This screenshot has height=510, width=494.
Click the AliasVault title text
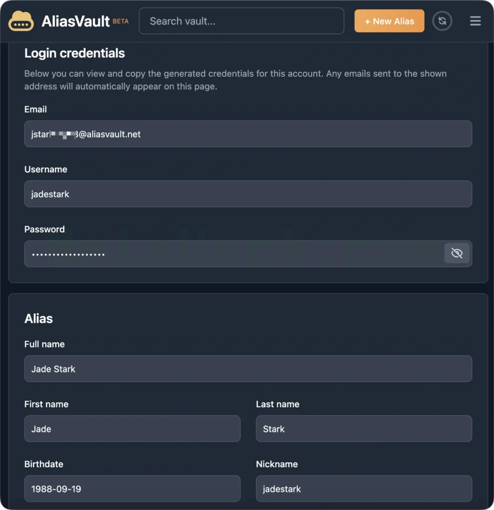coord(76,21)
